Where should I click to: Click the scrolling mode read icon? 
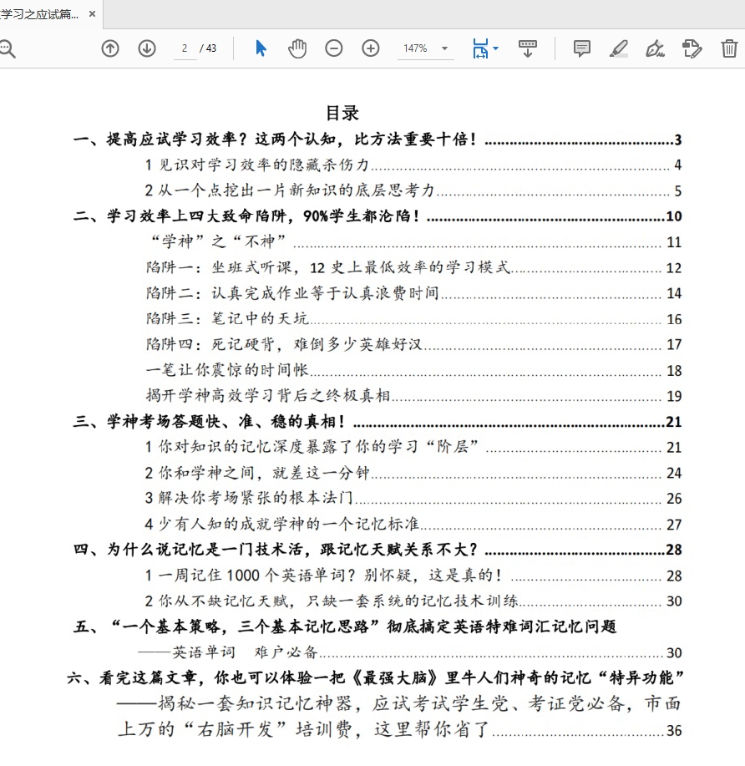(528, 48)
